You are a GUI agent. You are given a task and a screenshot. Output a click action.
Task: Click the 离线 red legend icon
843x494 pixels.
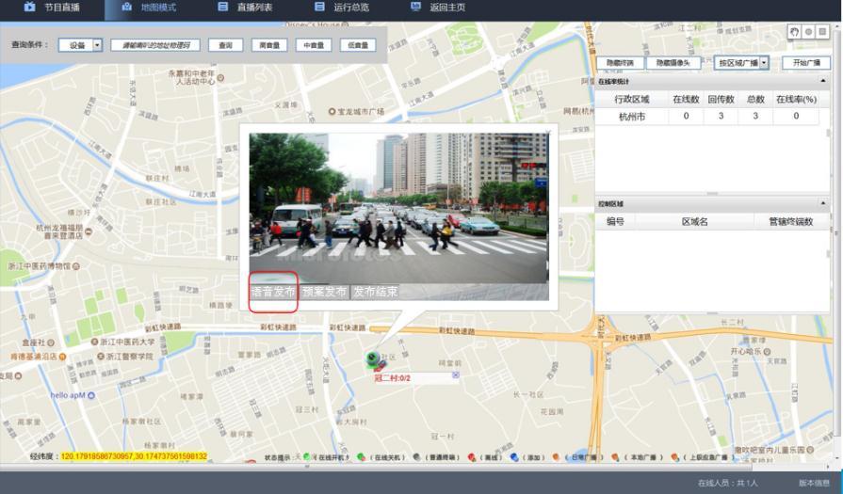(472, 457)
